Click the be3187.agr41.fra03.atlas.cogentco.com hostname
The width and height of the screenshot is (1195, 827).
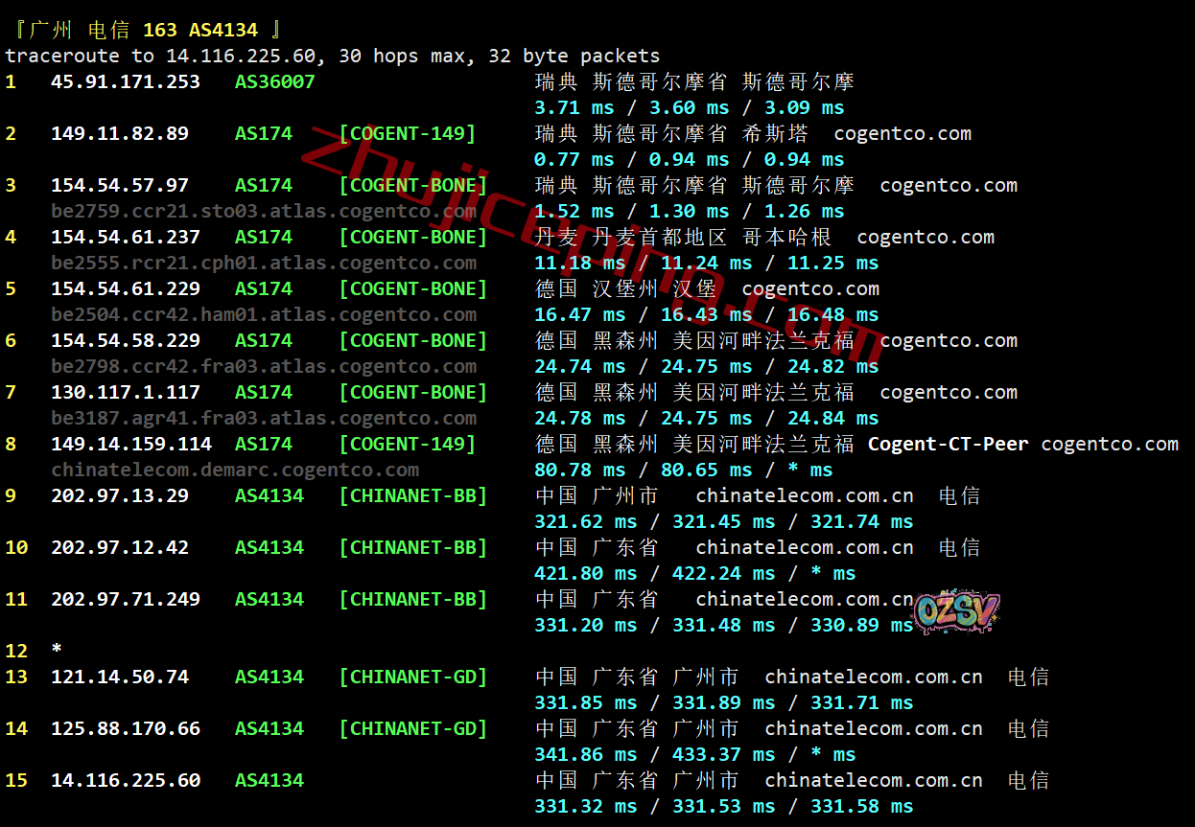click(264, 419)
